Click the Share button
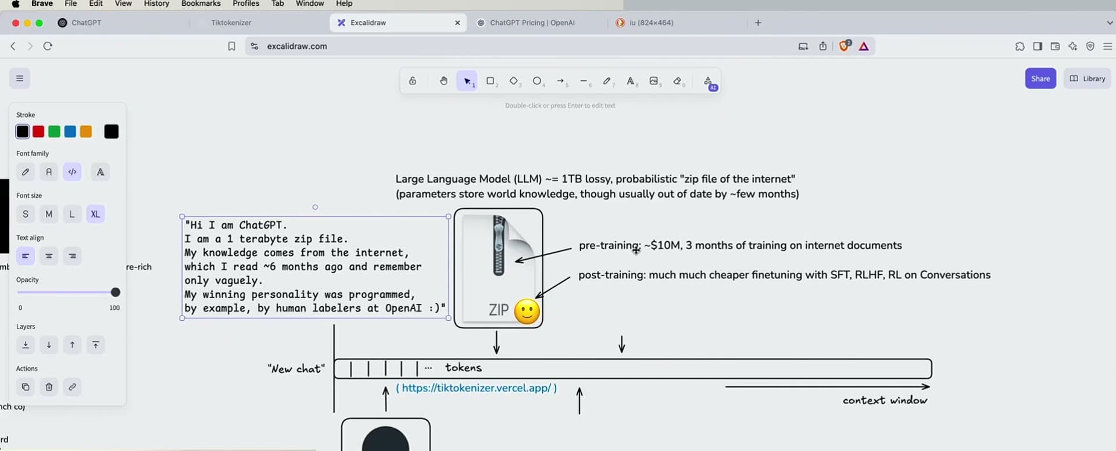This screenshot has height=451, width=1116. click(1040, 78)
